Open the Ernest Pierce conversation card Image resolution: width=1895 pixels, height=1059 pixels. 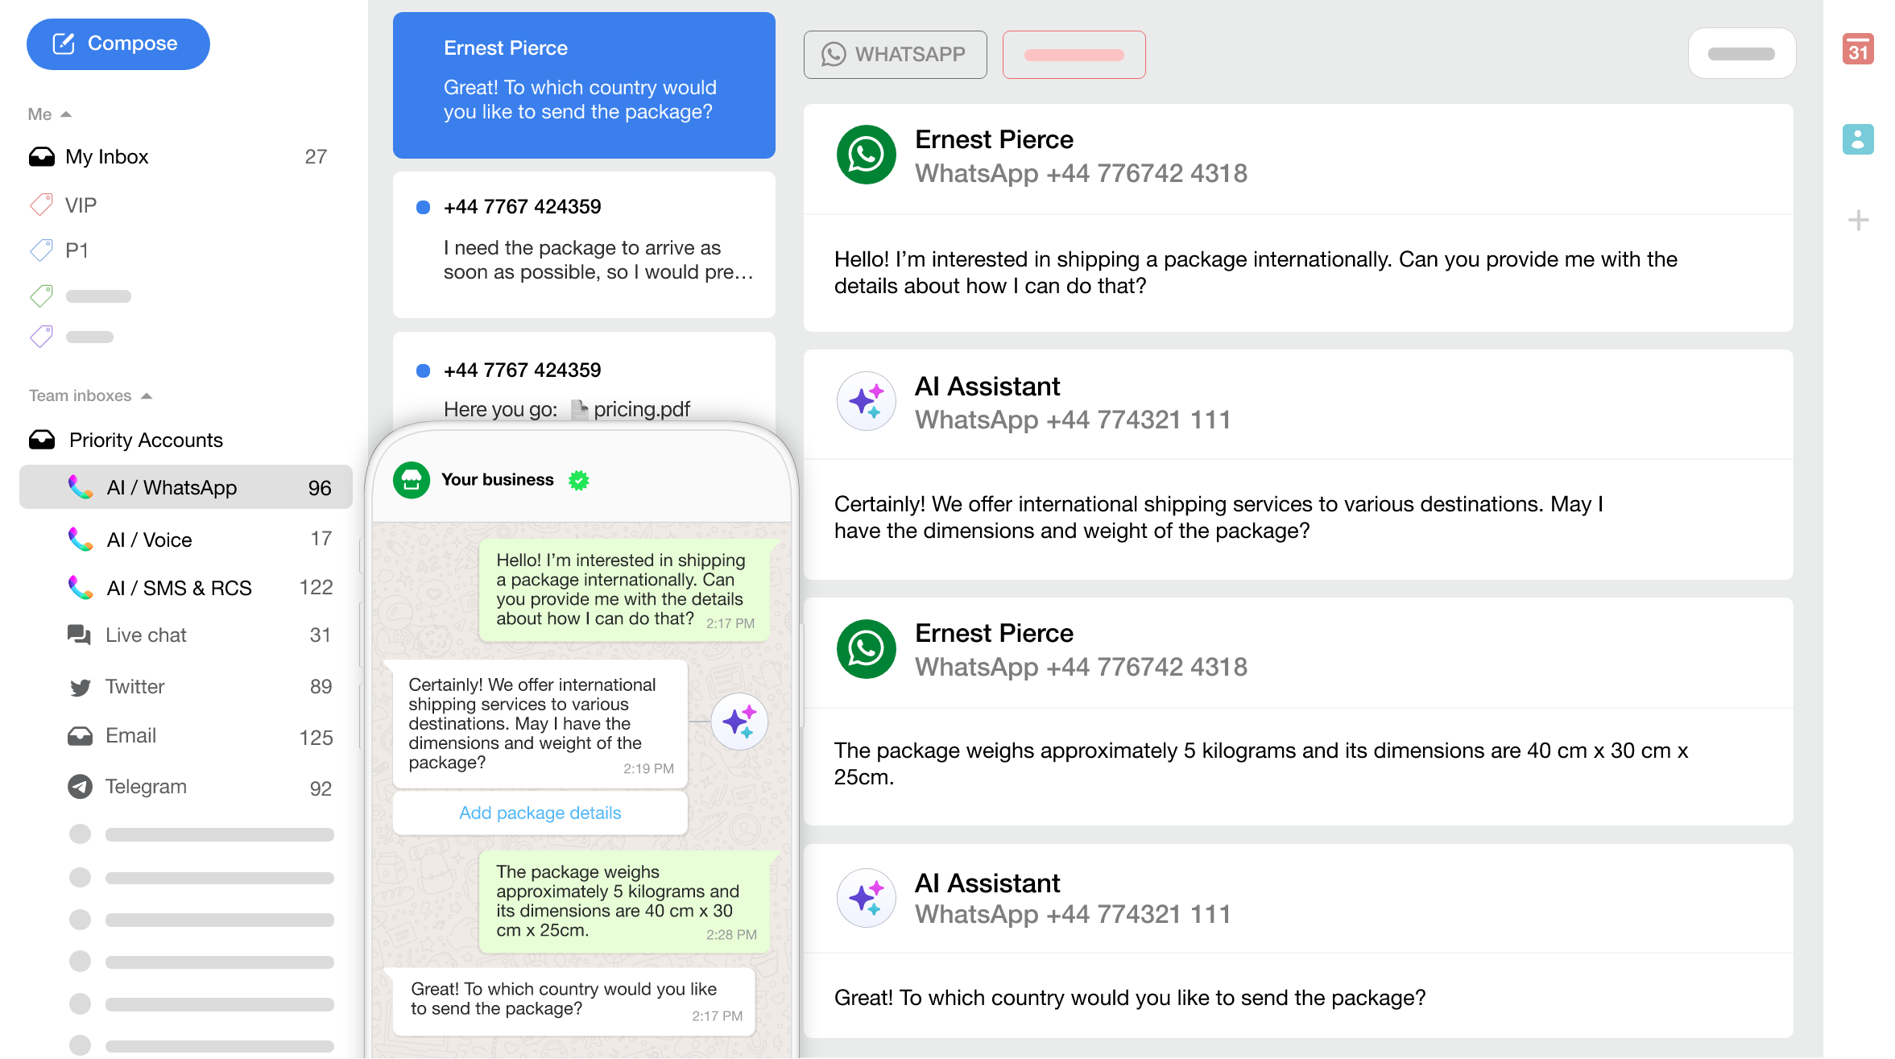[584, 85]
